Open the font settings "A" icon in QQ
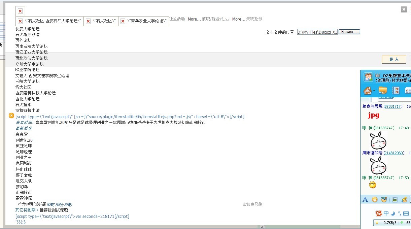Screen dimensions: 411x229 point(365,200)
